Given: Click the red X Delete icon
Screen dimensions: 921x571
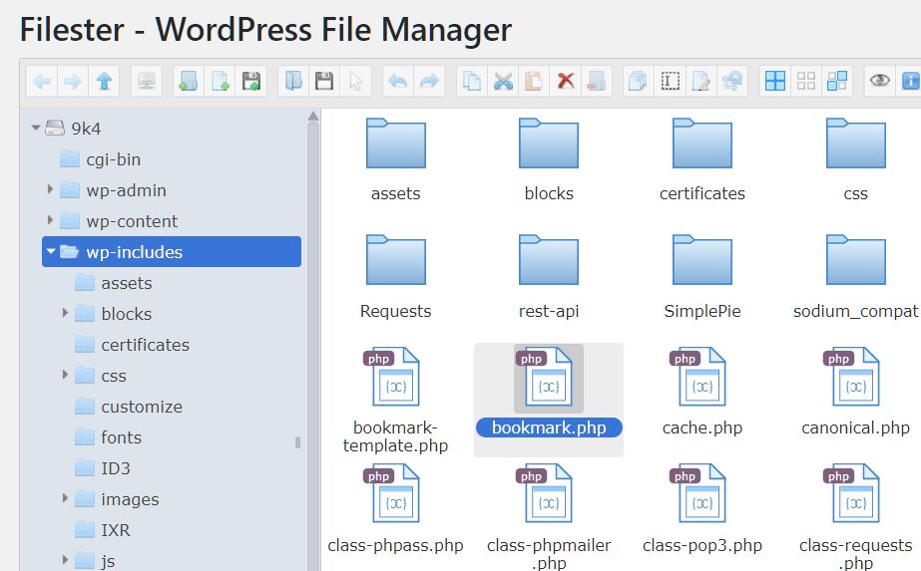Looking at the screenshot, I should click(x=565, y=81).
